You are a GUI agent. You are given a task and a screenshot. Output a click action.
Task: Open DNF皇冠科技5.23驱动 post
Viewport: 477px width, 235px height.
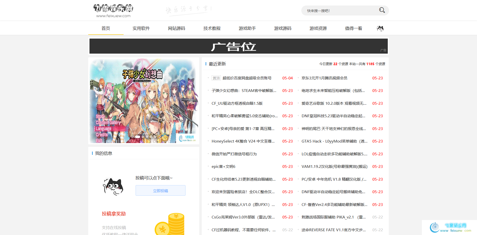tap(333, 116)
